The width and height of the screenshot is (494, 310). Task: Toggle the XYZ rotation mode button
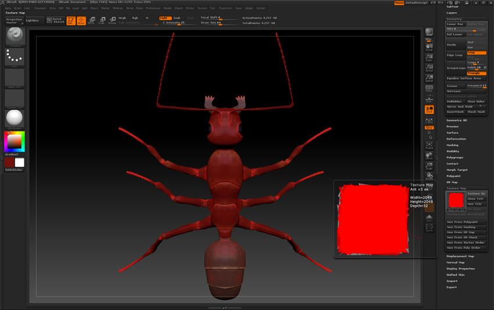pos(429,127)
